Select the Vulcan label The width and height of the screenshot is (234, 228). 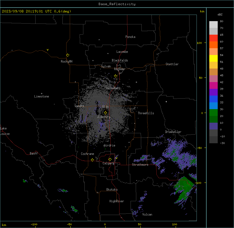click(x=147, y=214)
